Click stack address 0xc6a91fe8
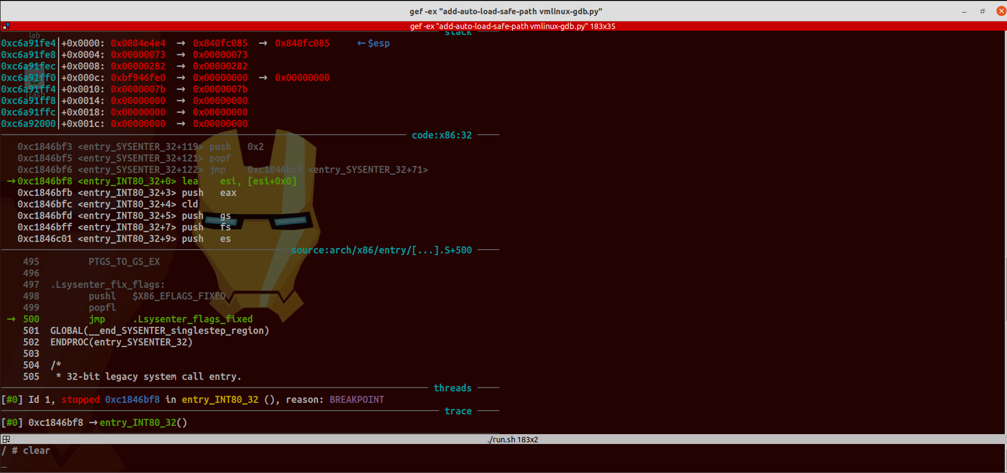The height and width of the screenshot is (473, 1007). pos(28,55)
